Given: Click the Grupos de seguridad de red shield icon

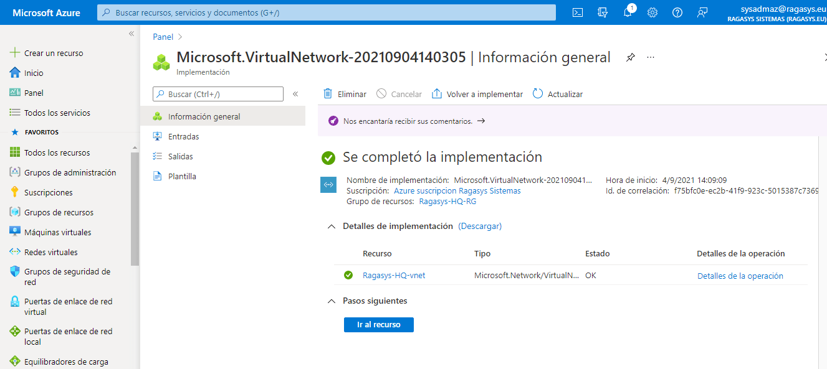Looking at the screenshot, I should click(x=15, y=272).
